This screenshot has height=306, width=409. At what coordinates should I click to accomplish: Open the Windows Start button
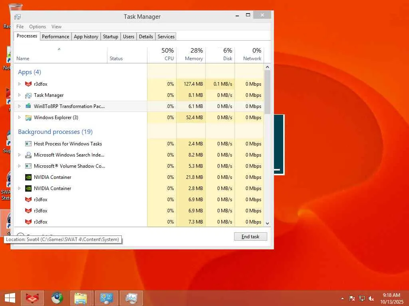(10, 298)
